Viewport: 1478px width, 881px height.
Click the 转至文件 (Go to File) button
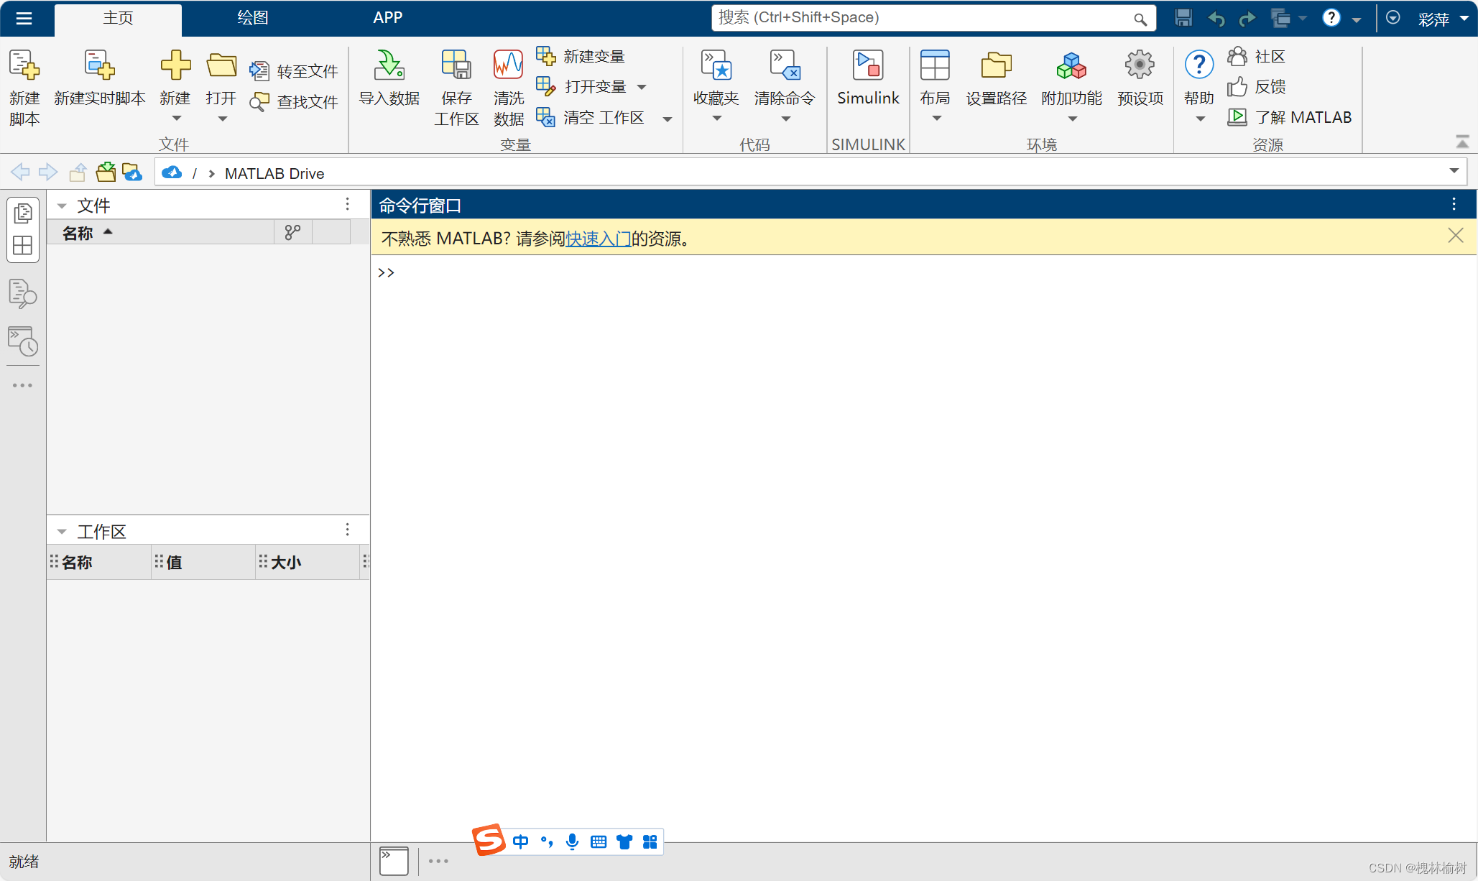[x=294, y=71]
